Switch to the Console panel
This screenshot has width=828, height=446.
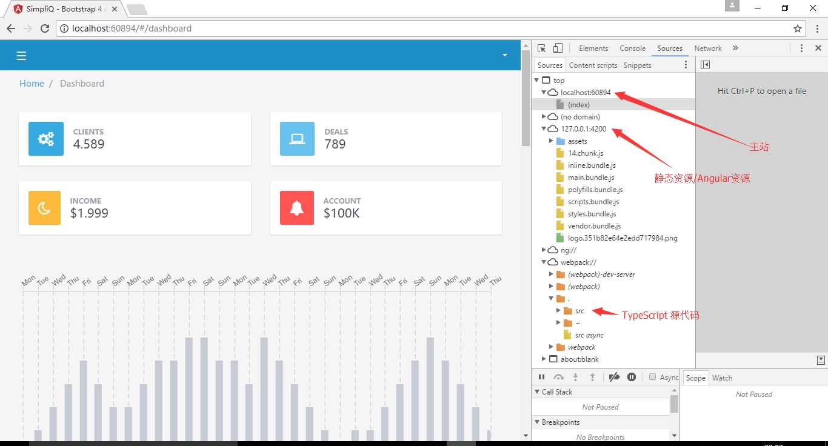[632, 48]
